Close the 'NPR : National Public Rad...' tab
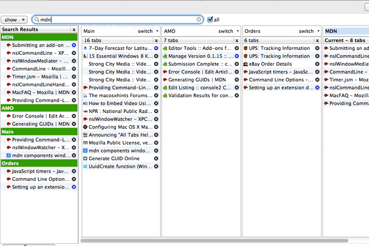Image resolution: width=369 pixels, height=246 pixels. coord(156,111)
